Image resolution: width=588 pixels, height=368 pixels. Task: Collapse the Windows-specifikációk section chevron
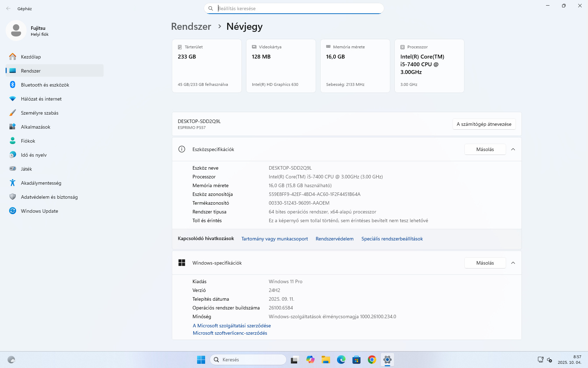(513, 263)
